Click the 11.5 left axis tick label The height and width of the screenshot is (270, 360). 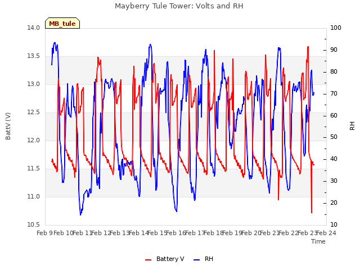[34, 169]
